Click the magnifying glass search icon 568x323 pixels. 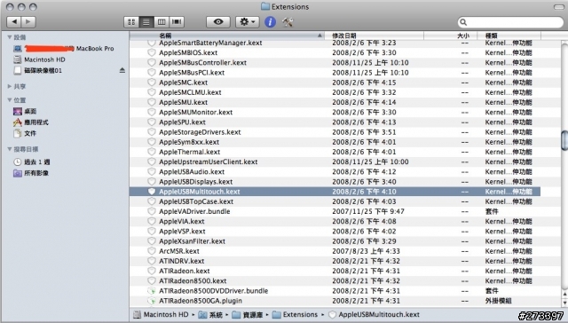(463, 22)
